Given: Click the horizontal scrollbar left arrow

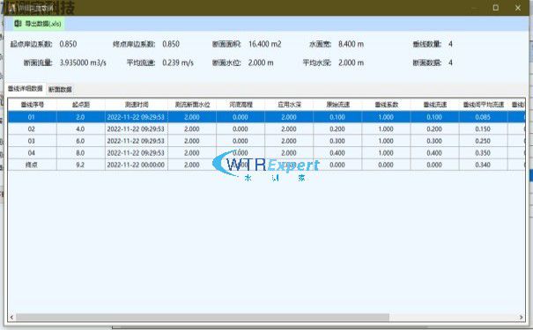Looking at the screenshot, I should (12, 317).
